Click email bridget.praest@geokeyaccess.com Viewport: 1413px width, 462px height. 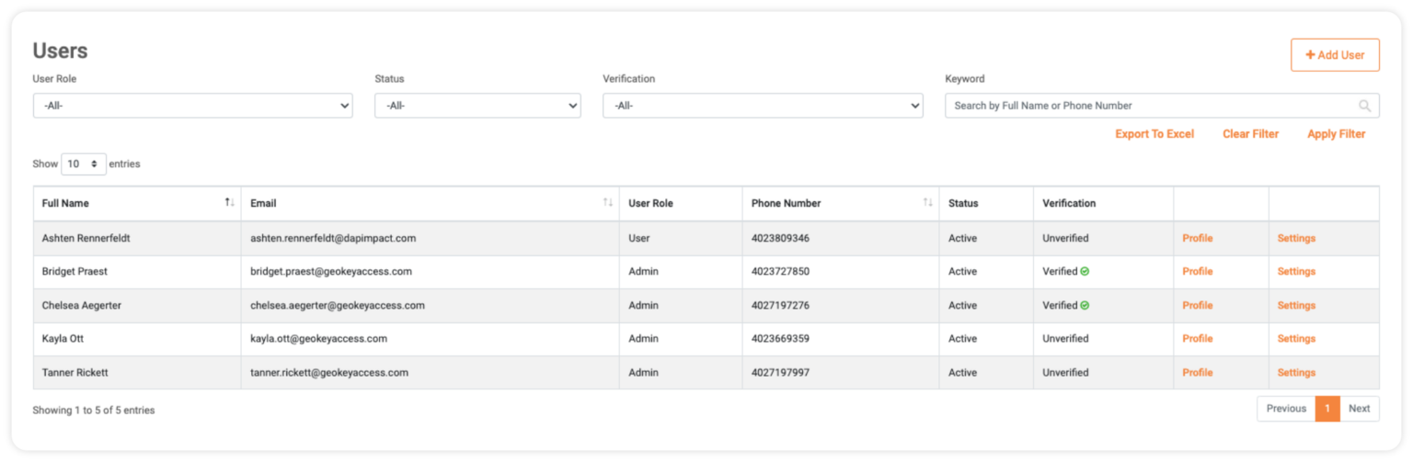click(x=331, y=272)
